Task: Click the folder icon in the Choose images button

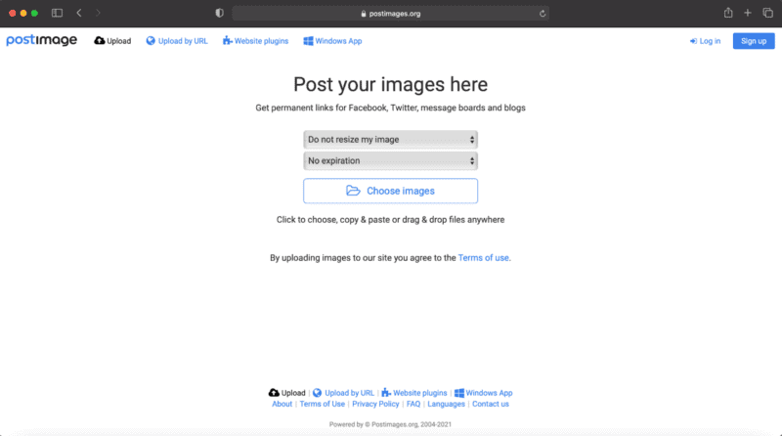Action: (353, 191)
